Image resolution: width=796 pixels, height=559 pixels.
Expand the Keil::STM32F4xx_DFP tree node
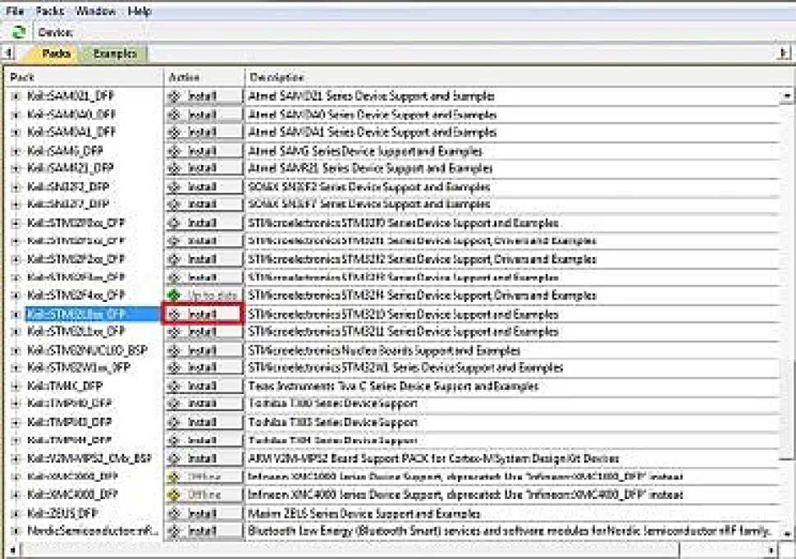coord(15,295)
